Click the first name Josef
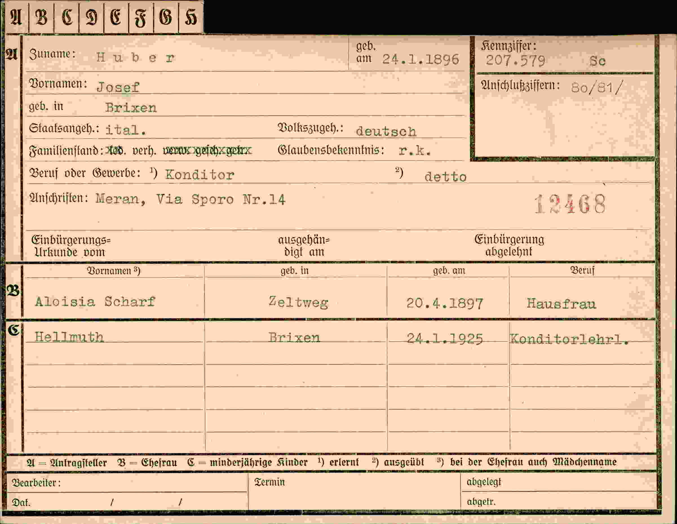This screenshot has width=677, height=524. (x=118, y=87)
